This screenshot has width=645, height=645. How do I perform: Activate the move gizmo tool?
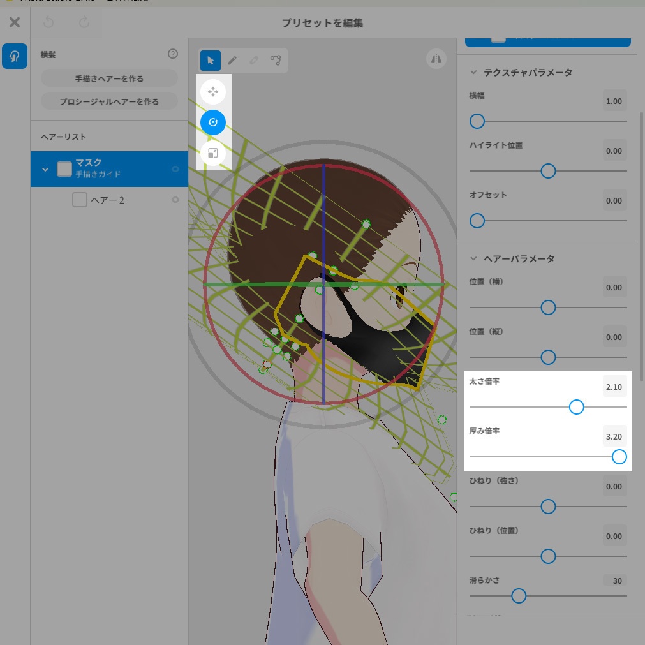tap(213, 91)
